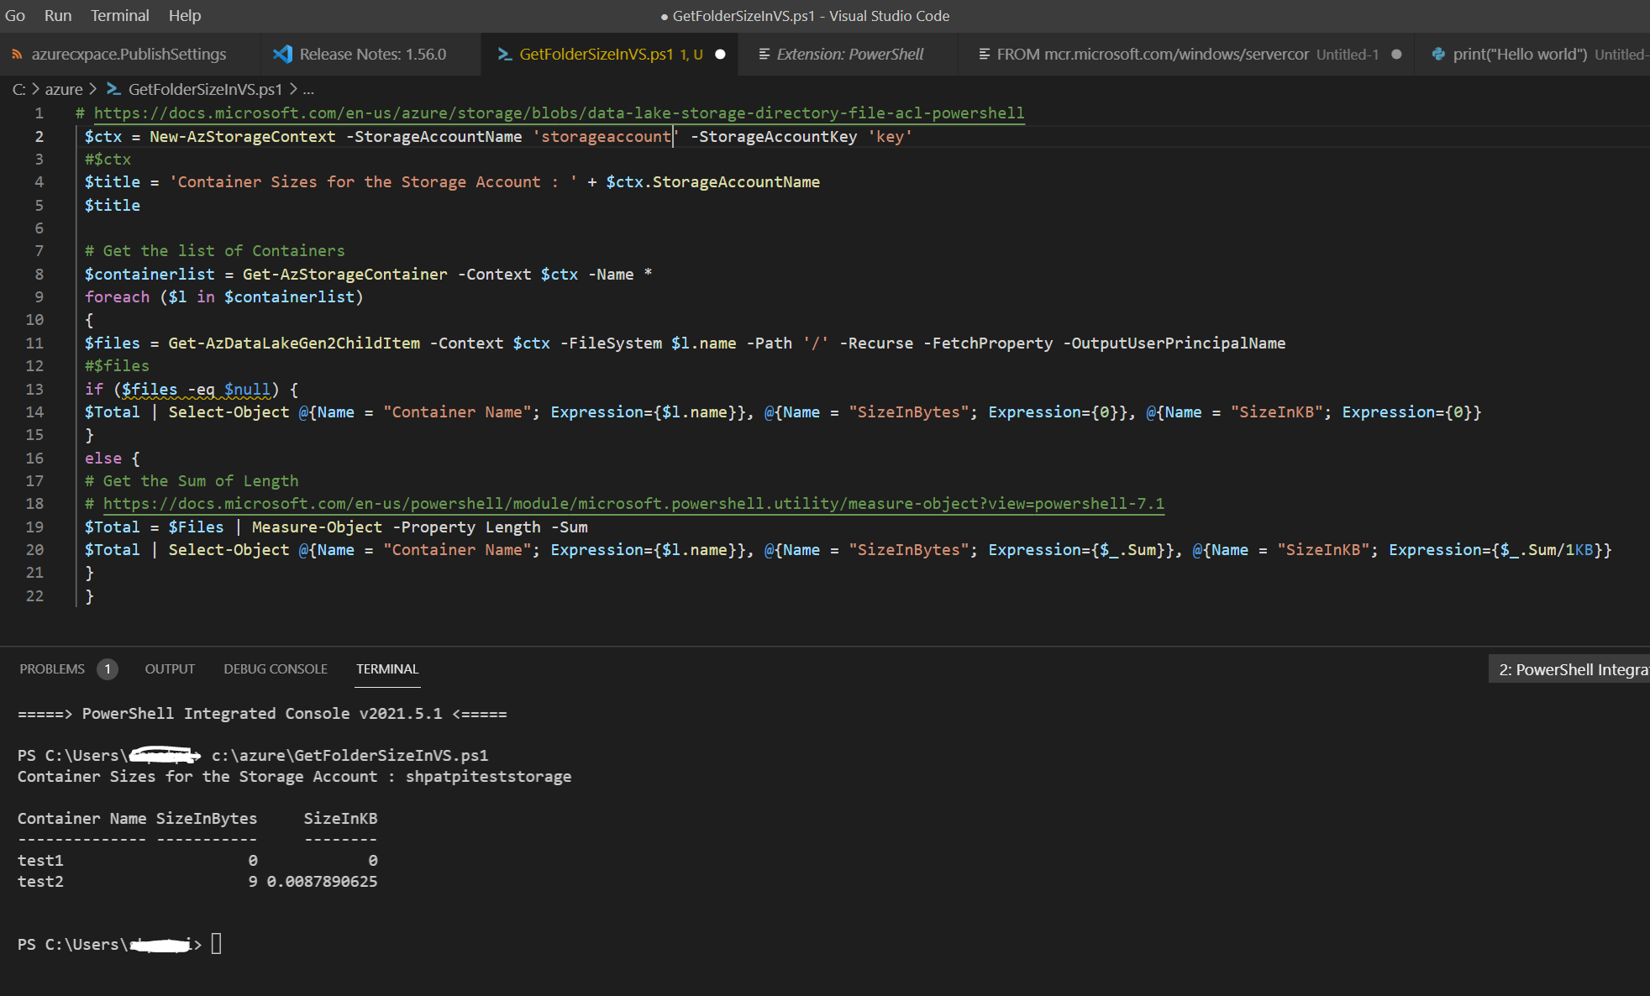The image size is (1650, 996).
Task: Click the problems count badge showing 1
Action: (x=107, y=668)
